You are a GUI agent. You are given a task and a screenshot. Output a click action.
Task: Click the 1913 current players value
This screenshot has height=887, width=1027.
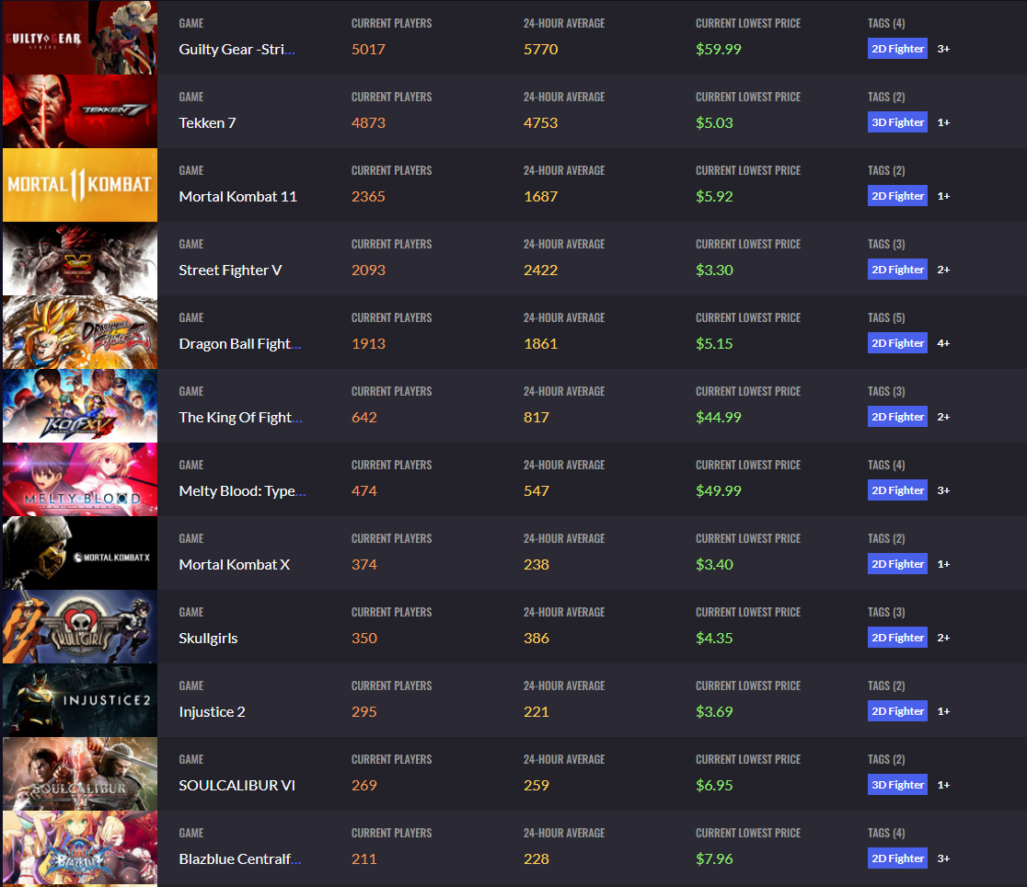(368, 344)
